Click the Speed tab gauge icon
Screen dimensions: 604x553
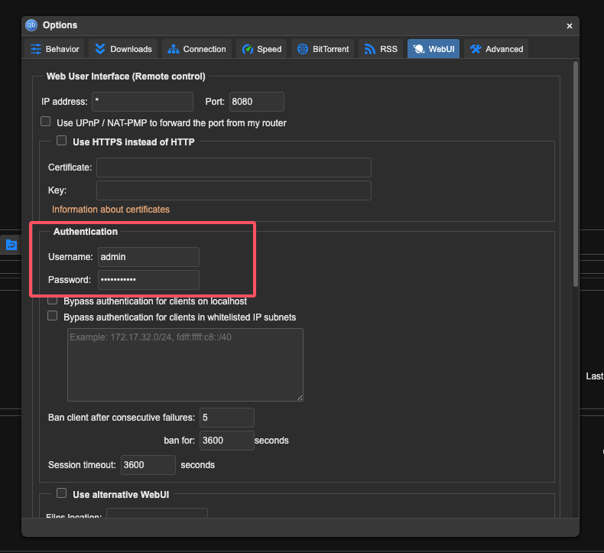click(x=247, y=49)
